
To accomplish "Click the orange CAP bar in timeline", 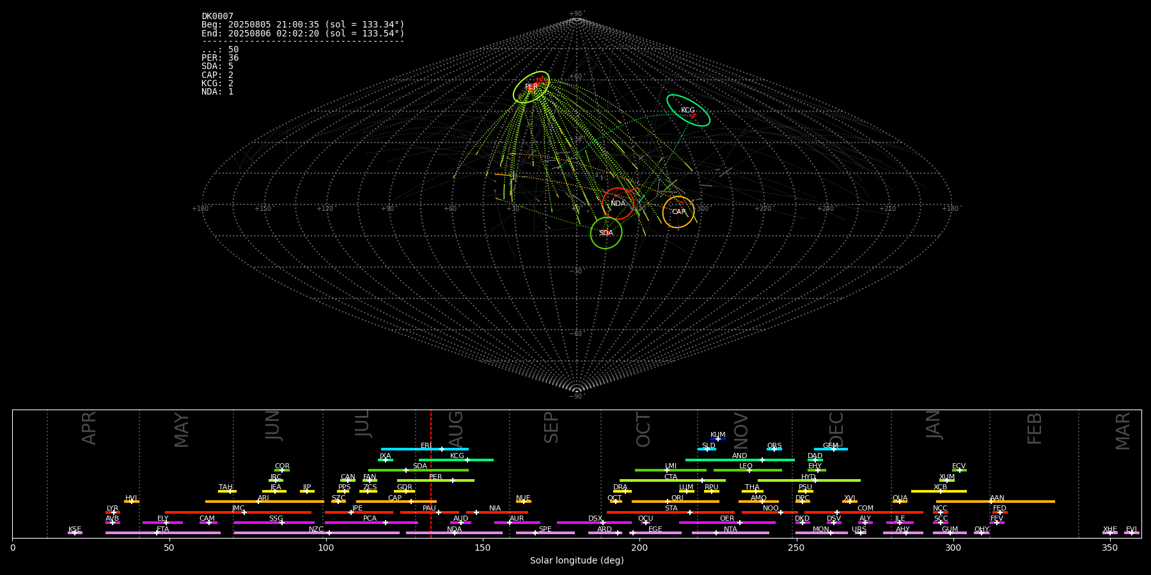I will [396, 502].
